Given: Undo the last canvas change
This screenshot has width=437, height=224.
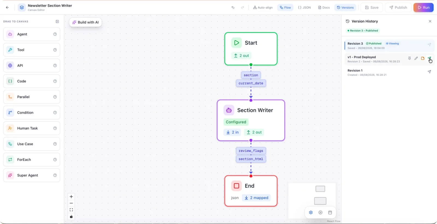Looking at the screenshot, I should pos(233,8).
